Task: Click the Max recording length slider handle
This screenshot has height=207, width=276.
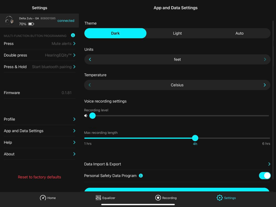Action: (x=195, y=138)
